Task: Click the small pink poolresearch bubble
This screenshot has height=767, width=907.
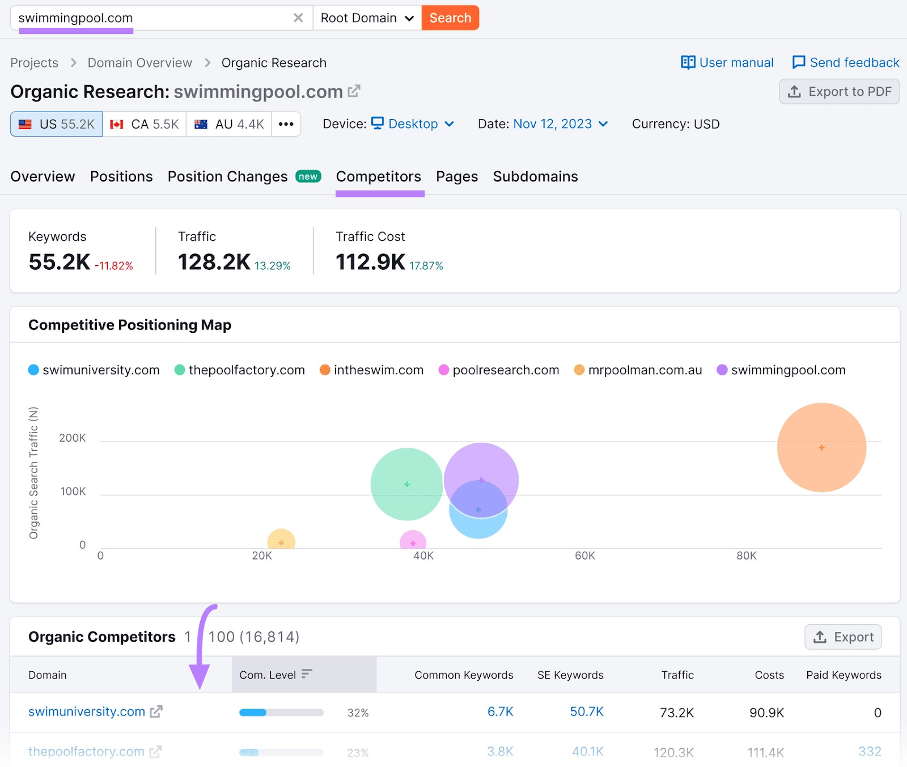Action: (x=413, y=540)
